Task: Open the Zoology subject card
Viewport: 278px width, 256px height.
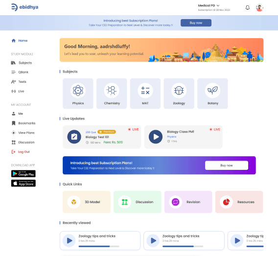Action: 179,93
